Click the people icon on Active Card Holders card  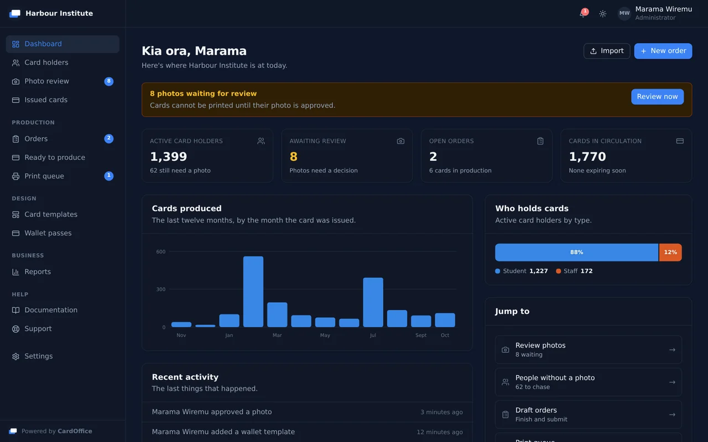point(261,141)
